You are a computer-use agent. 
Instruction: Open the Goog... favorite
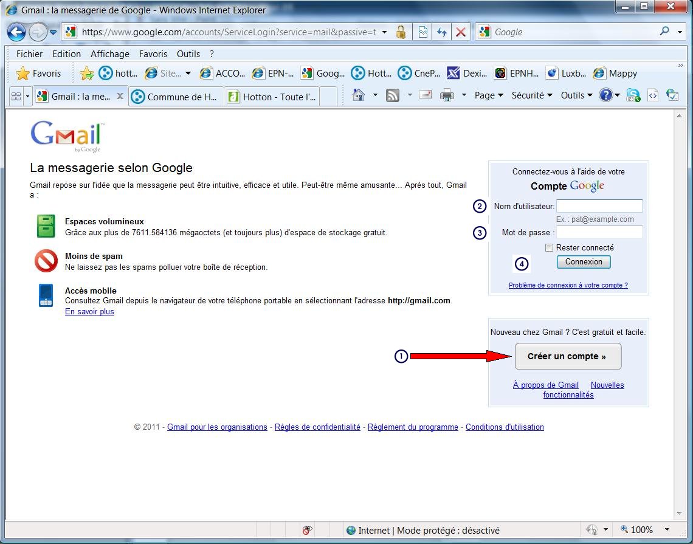(x=323, y=74)
